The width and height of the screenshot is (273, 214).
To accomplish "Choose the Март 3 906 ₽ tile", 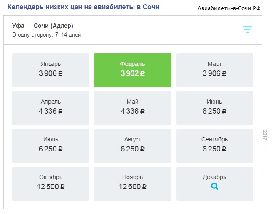I will pos(214,70).
